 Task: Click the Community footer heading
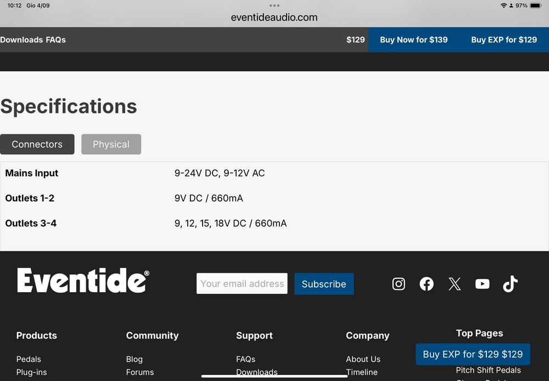152,335
